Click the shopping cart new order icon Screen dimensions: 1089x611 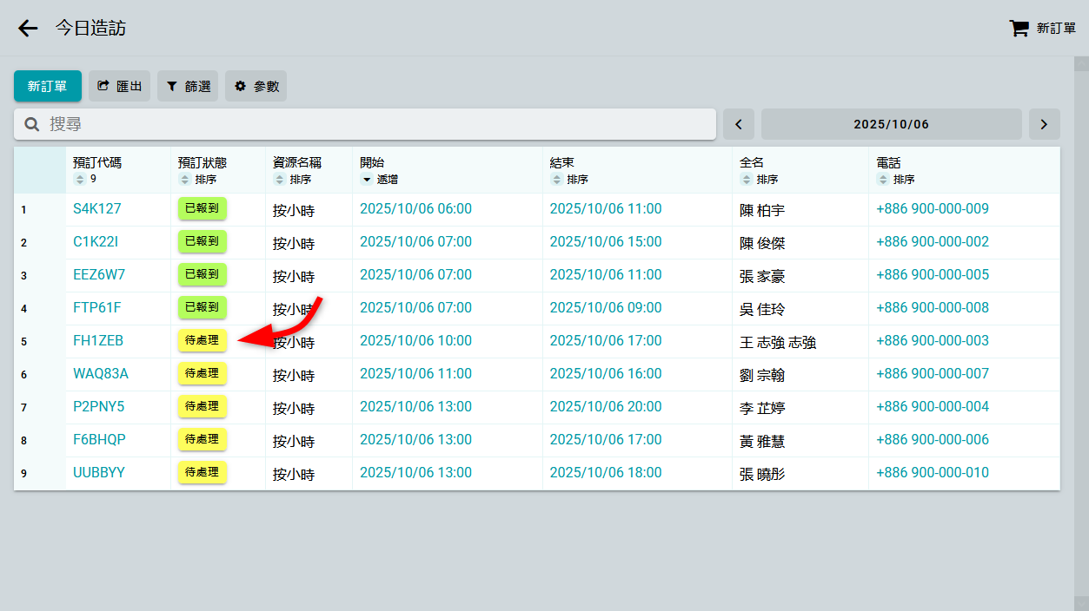click(x=1019, y=29)
